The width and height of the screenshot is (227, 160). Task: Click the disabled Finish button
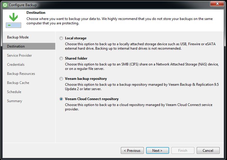click(183, 151)
